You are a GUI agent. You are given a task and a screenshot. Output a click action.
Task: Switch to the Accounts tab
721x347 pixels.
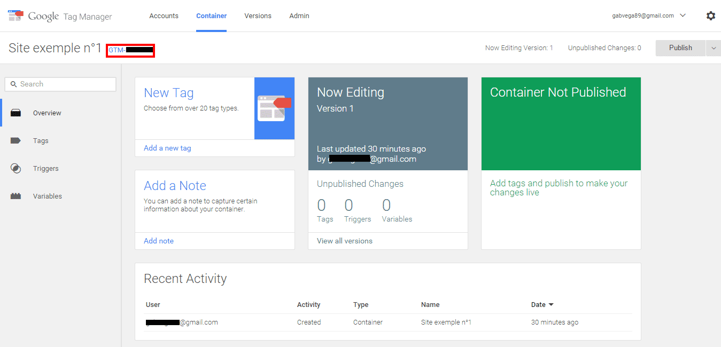(164, 16)
